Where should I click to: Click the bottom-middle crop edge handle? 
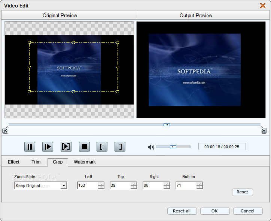pyautogui.click(x=73, y=91)
